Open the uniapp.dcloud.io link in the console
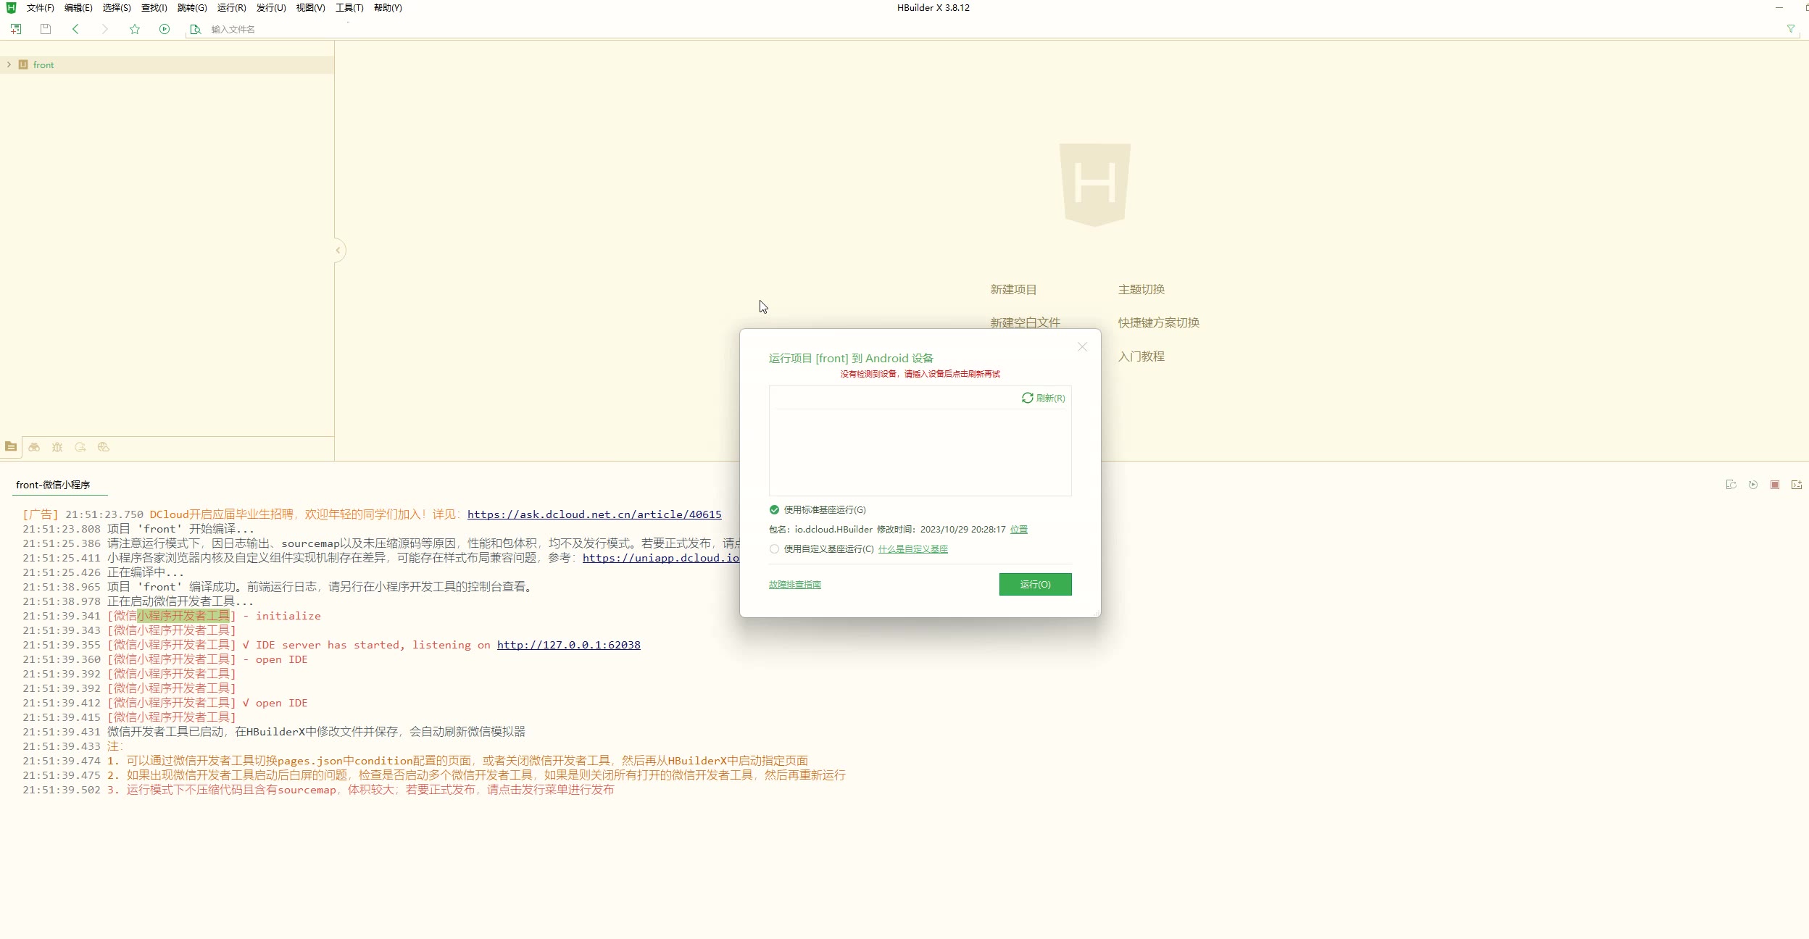The height and width of the screenshot is (939, 1809). point(660,558)
